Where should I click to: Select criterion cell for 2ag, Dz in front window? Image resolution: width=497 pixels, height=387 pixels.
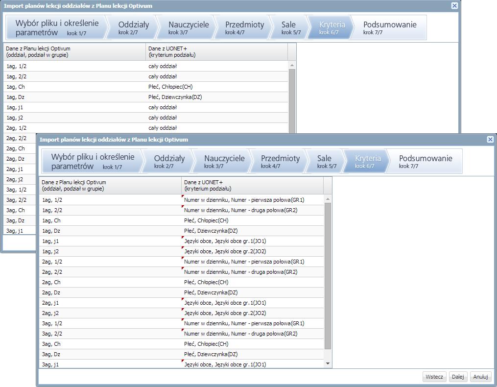tap(252, 292)
